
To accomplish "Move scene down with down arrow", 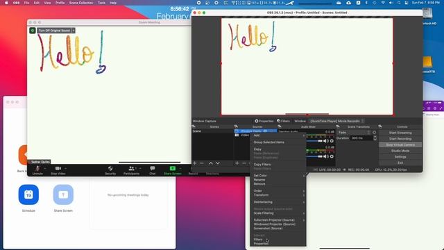I will click(218, 163).
